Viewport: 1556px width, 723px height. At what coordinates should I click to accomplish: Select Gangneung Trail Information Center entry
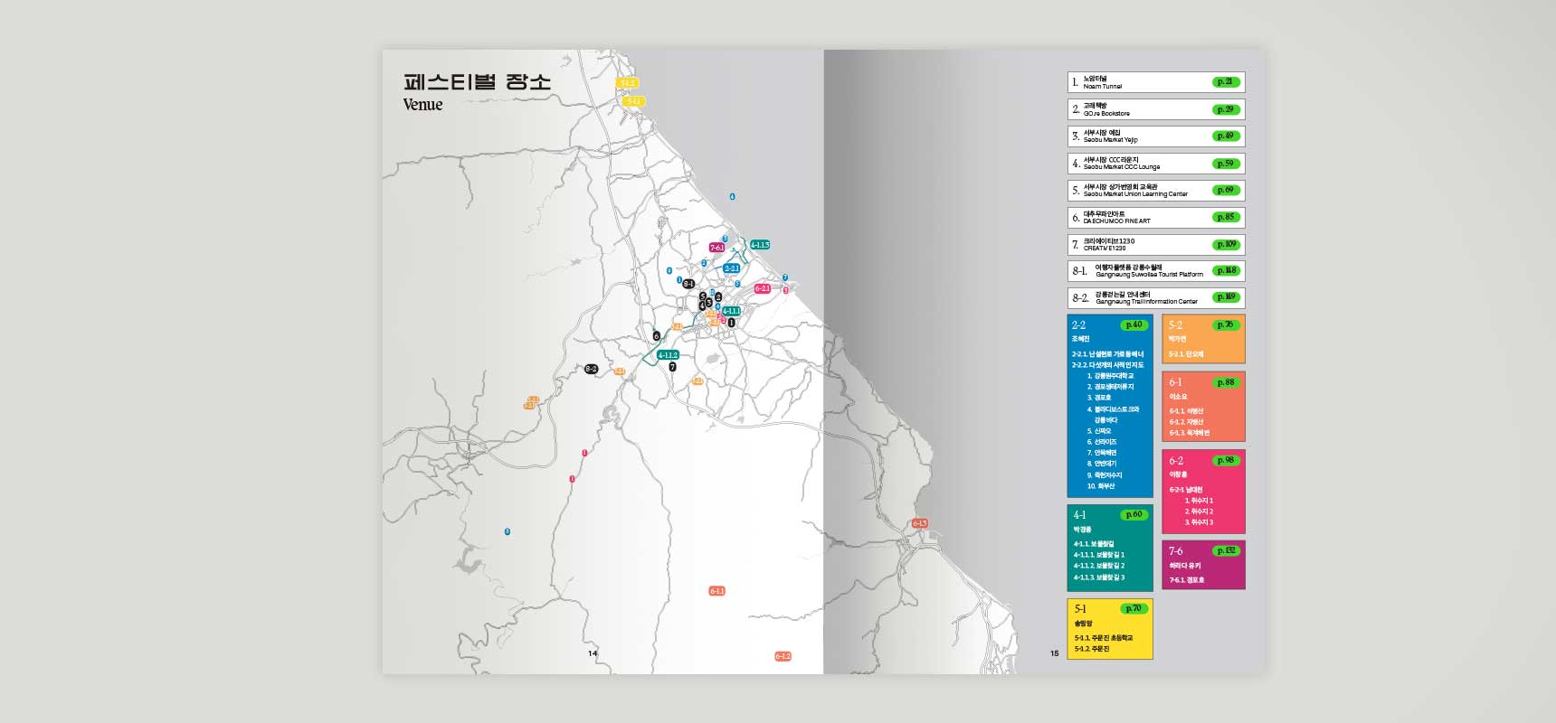(1156, 298)
